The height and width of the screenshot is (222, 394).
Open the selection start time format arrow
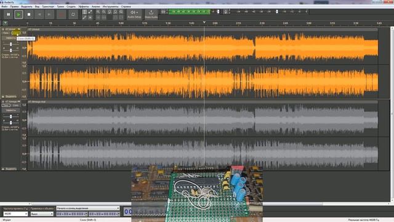86,214
